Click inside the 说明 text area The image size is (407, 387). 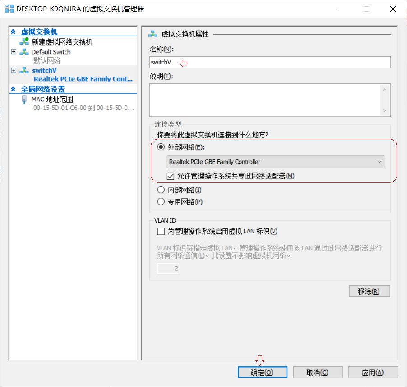click(265, 100)
